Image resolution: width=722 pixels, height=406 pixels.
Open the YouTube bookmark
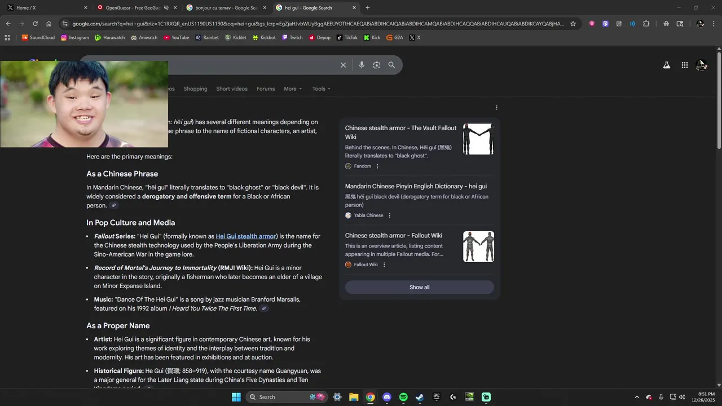[x=176, y=37]
